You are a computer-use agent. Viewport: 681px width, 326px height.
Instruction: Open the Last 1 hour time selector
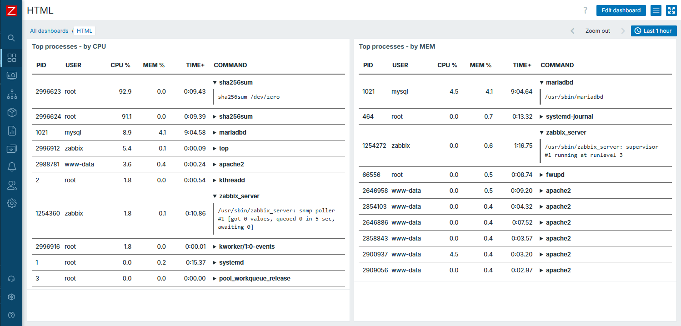654,31
